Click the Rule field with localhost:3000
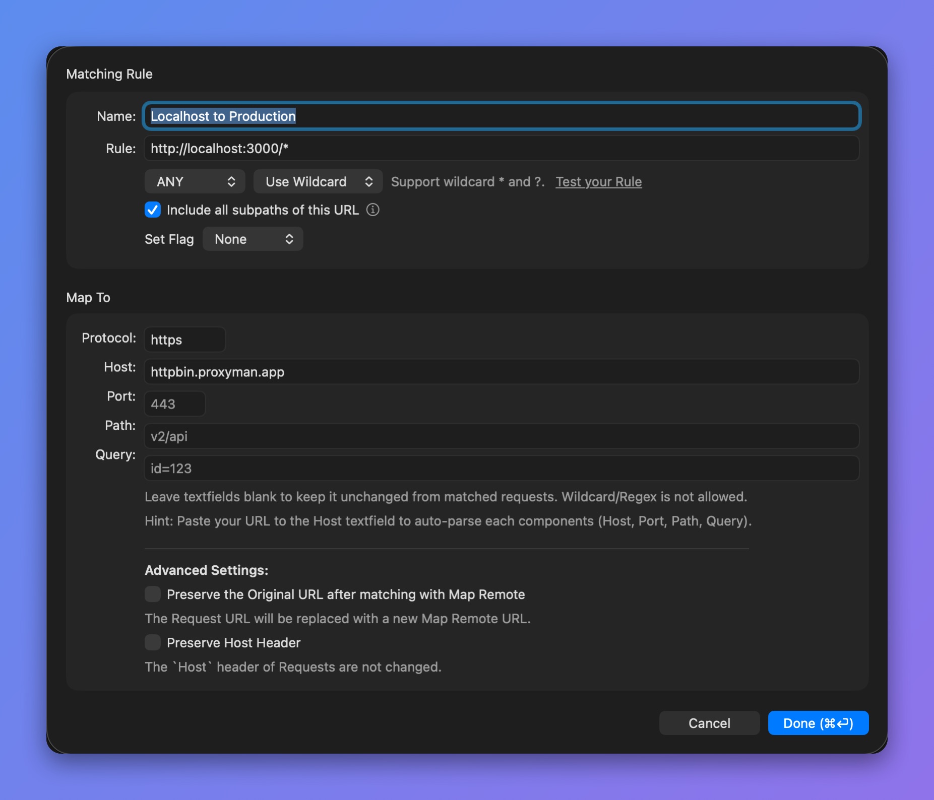Screen dimensions: 934x800 502,148
